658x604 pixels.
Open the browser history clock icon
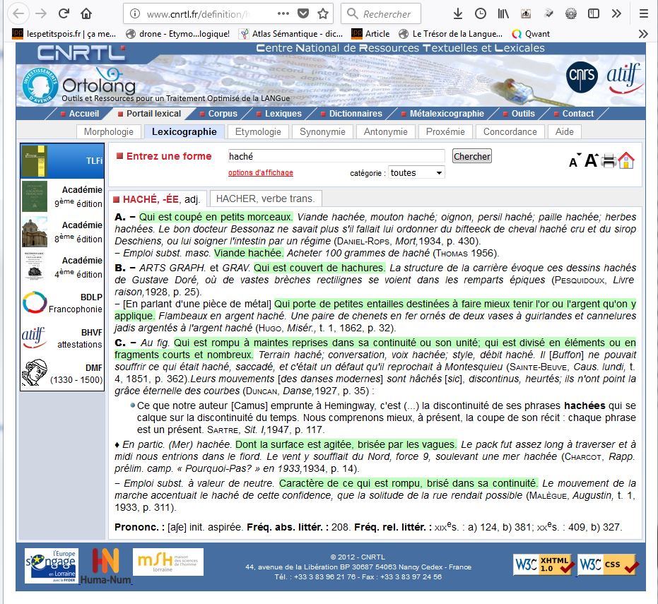481,13
